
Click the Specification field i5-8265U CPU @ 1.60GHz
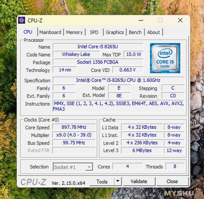(118, 80)
